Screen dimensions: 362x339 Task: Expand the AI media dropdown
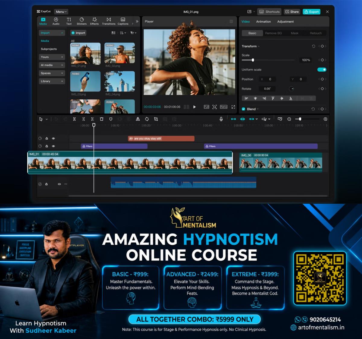click(52, 65)
